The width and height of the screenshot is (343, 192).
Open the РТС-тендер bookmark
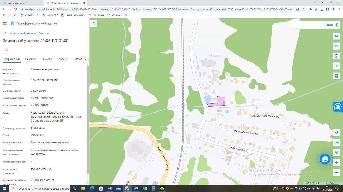pos(96,15)
